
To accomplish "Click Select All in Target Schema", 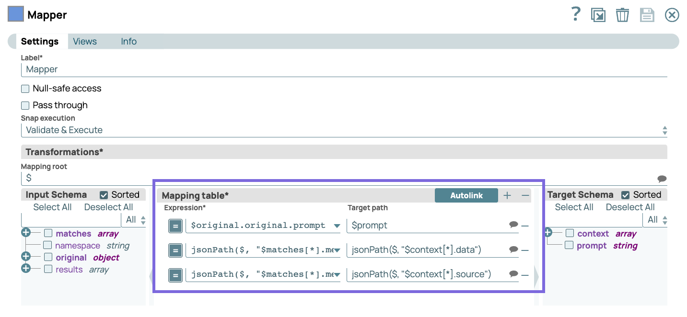I will pyautogui.click(x=574, y=207).
